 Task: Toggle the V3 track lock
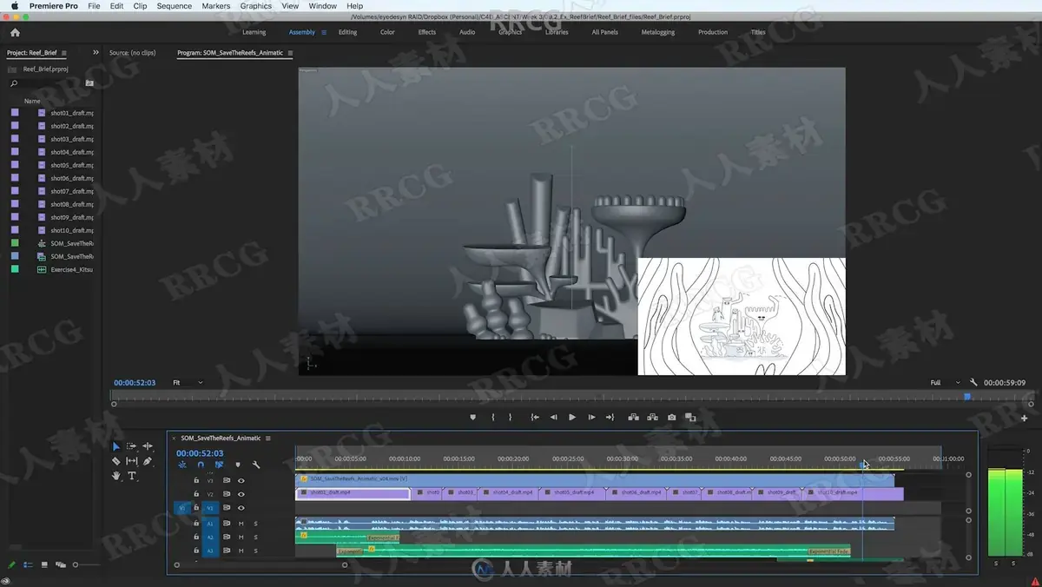[196, 480]
